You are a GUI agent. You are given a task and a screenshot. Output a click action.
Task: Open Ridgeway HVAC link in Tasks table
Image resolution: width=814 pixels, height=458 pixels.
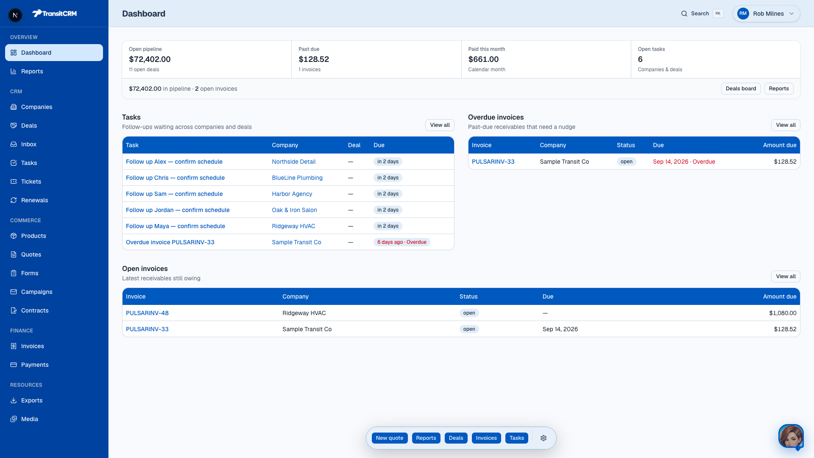(x=294, y=226)
